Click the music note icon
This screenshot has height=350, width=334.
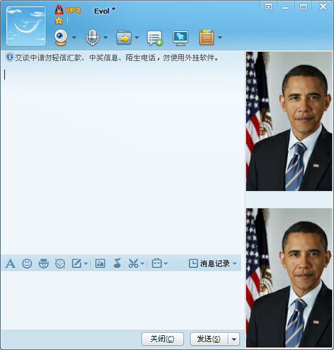point(117,263)
